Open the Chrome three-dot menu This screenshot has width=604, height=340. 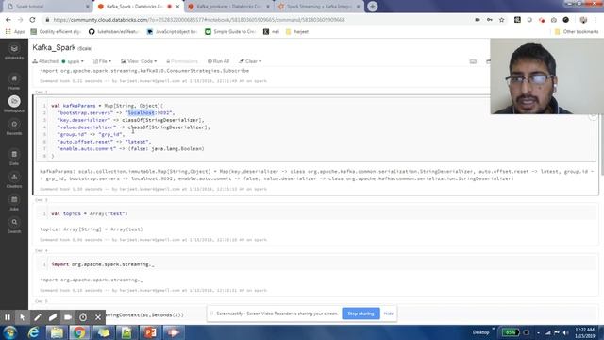tap(596, 20)
